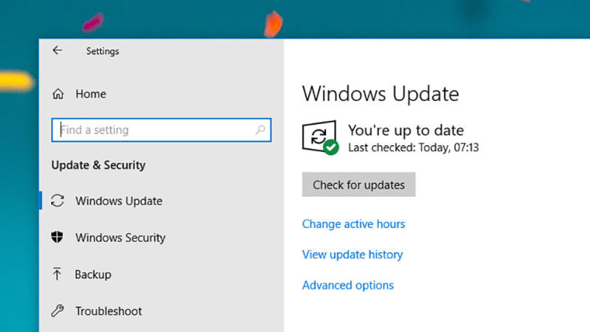
Task: Open the Troubleshoot section
Action: pos(108,311)
